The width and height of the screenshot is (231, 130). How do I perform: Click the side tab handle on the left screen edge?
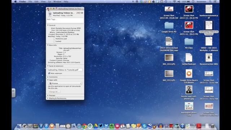point(13,93)
